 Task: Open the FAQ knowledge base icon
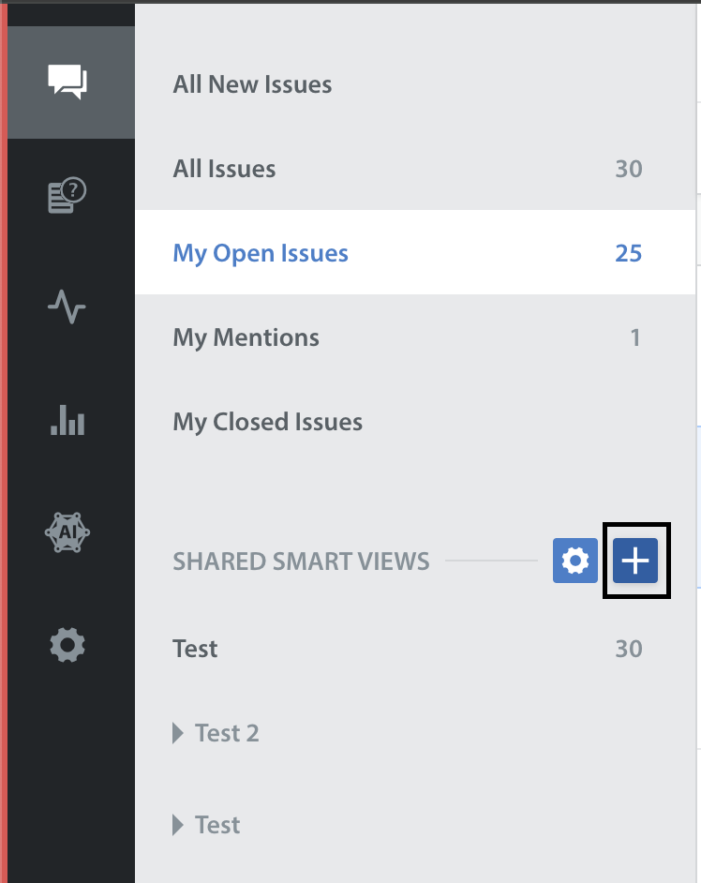tap(67, 196)
